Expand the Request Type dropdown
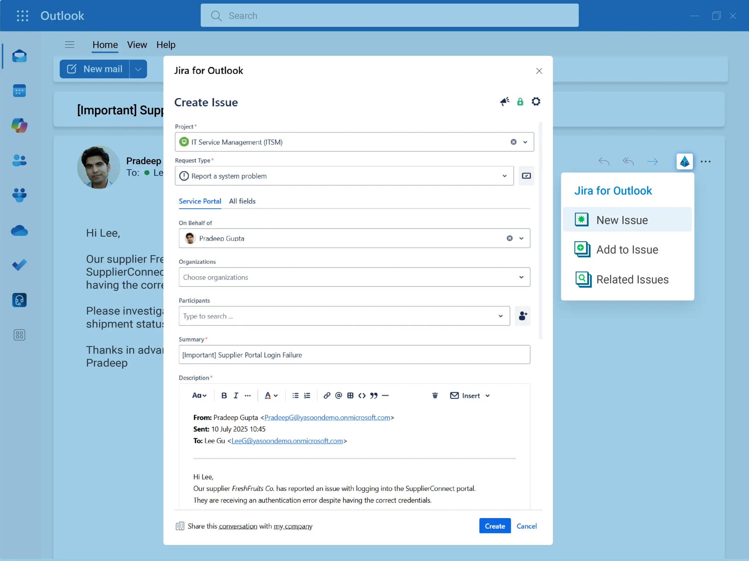This screenshot has height=561, width=749. tap(504, 176)
